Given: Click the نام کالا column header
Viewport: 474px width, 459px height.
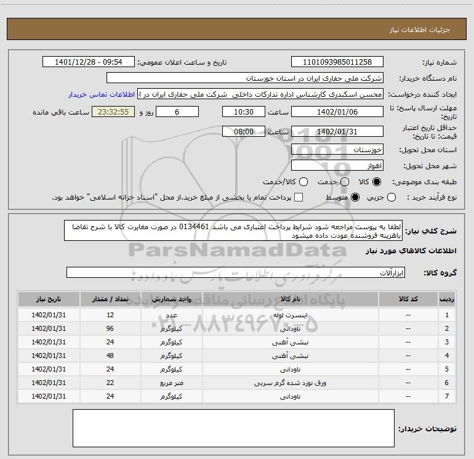Looking at the screenshot, I should pyautogui.click(x=290, y=299).
